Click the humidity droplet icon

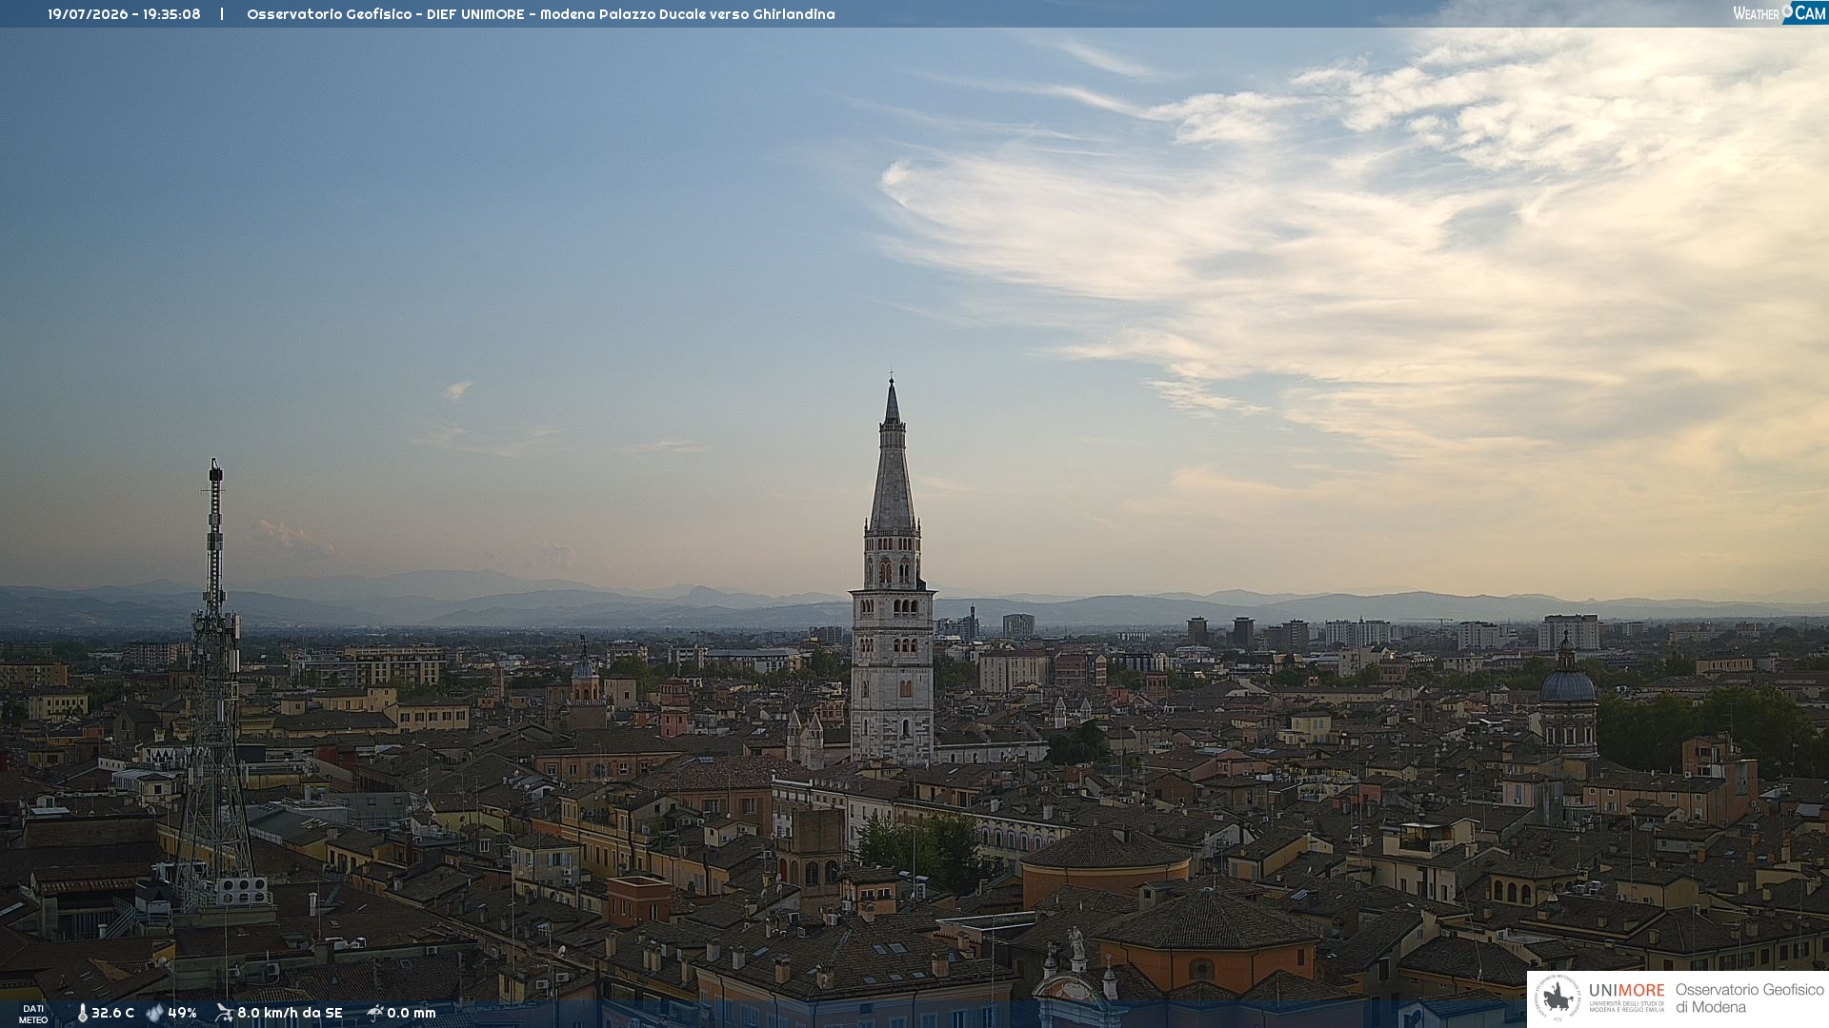(155, 1013)
